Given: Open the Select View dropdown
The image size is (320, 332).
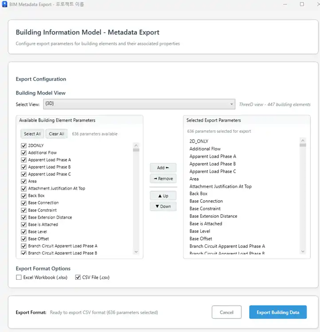Looking at the screenshot, I should point(139,104).
